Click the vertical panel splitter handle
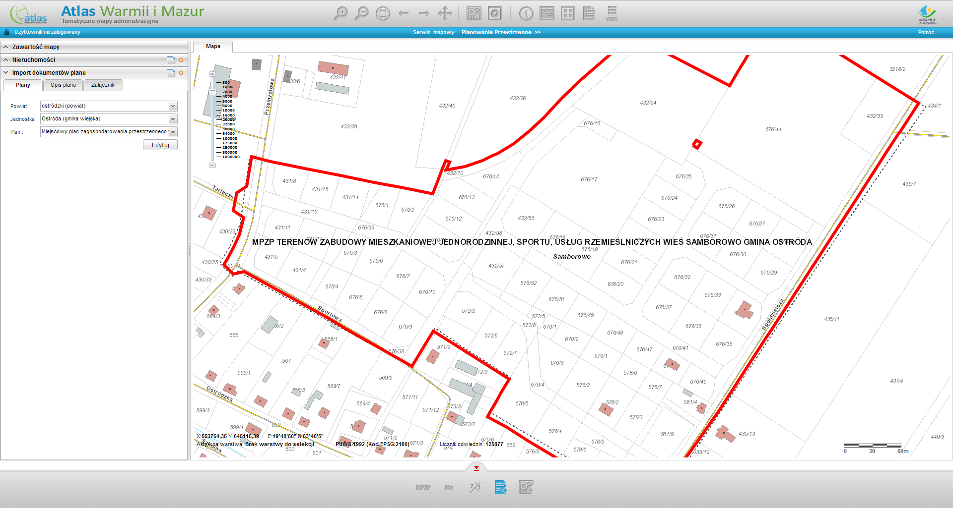 coord(190,250)
